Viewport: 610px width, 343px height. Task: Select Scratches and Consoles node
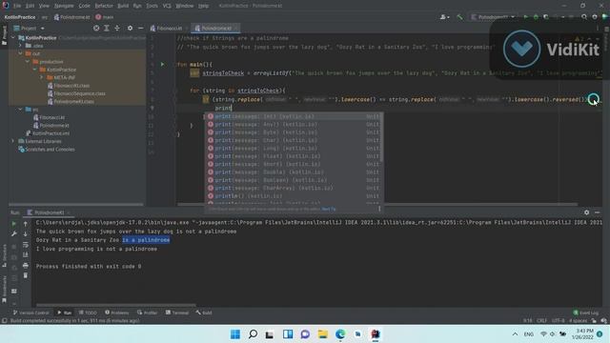47,149
